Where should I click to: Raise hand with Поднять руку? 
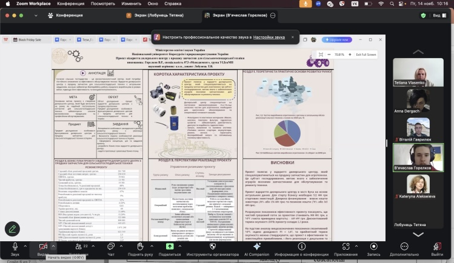click(140, 247)
